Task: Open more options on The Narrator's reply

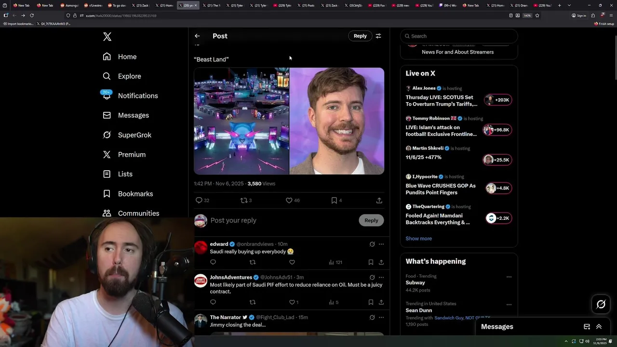Action: tap(381, 318)
